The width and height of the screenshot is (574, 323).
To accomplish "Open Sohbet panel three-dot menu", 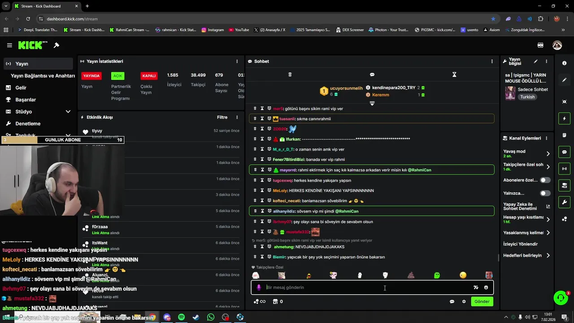I will coord(492,61).
